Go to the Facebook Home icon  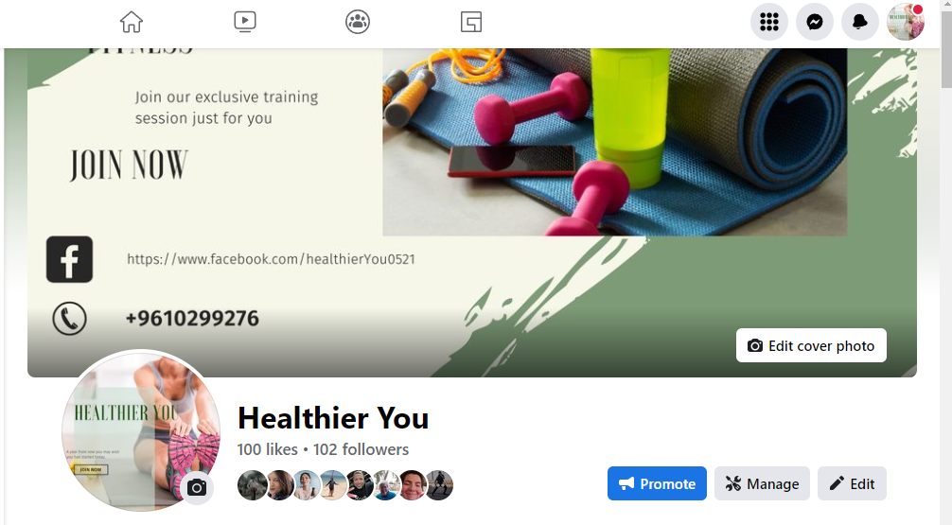click(x=132, y=22)
